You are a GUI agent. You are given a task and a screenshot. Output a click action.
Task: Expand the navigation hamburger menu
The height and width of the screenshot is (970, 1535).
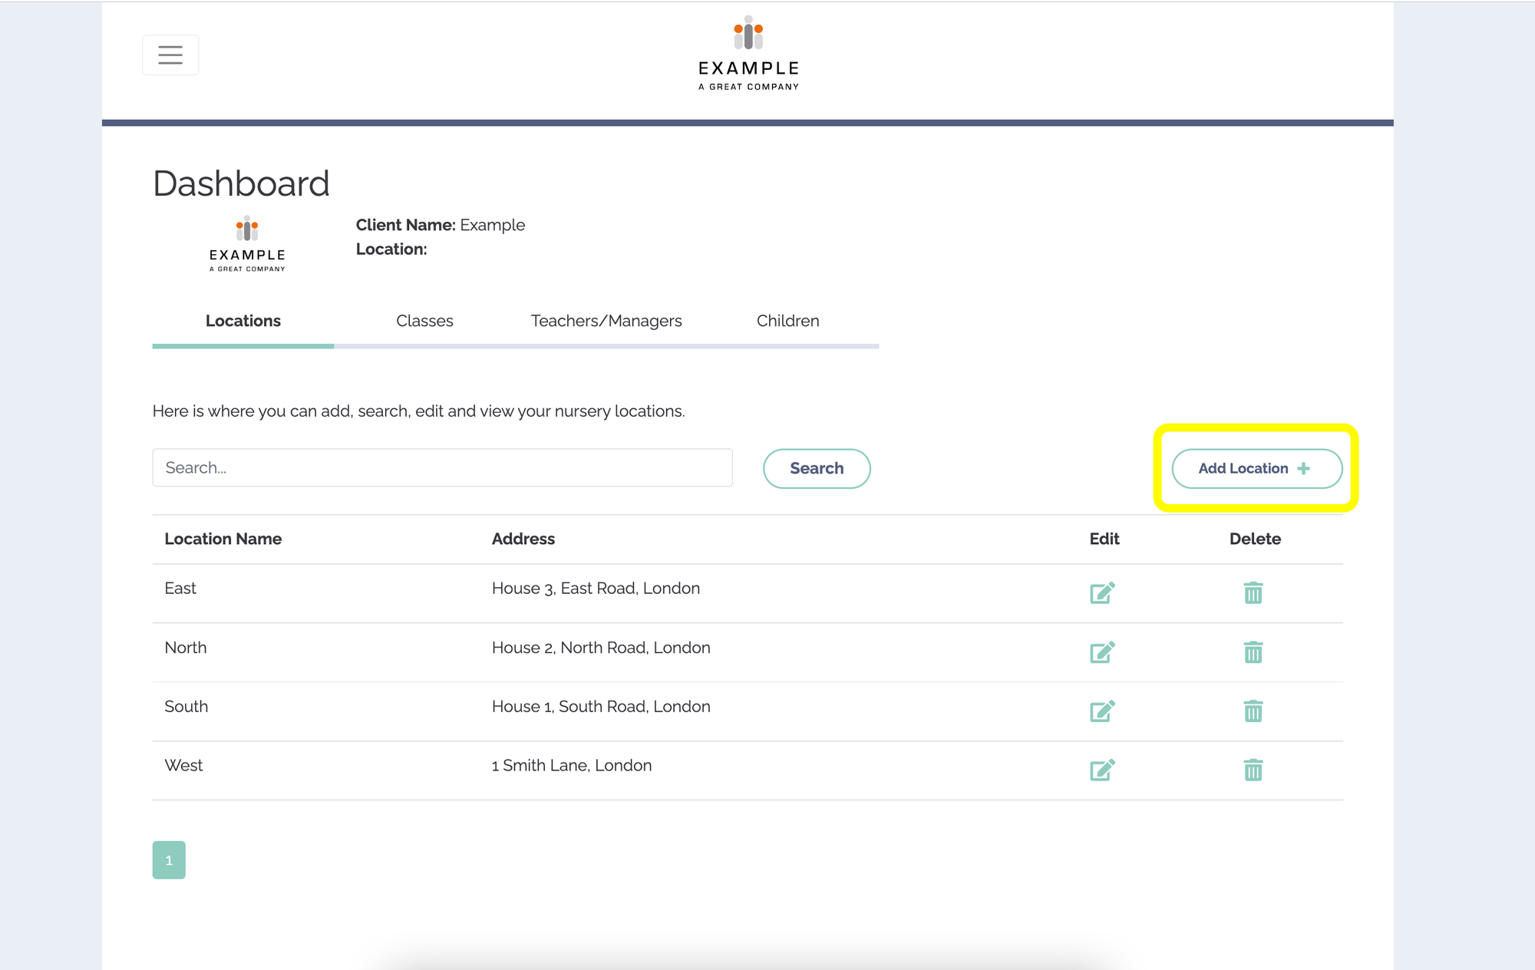point(170,54)
